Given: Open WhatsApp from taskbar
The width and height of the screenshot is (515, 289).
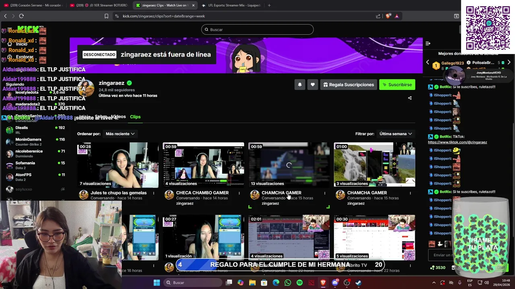Looking at the screenshot, I should point(288,283).
